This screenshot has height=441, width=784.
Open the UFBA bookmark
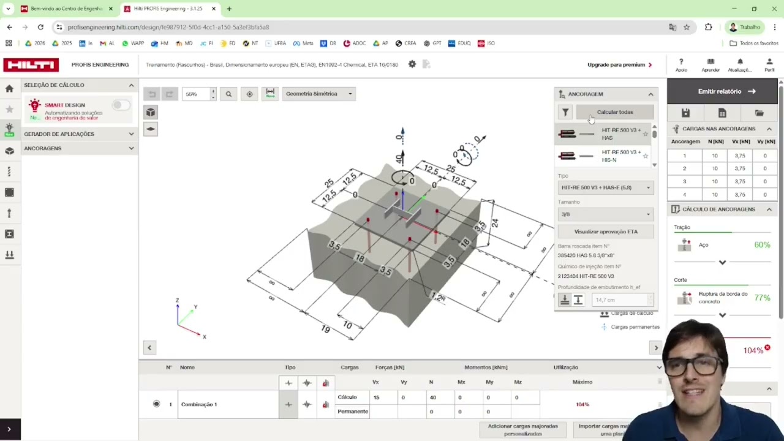click(275, 43)
